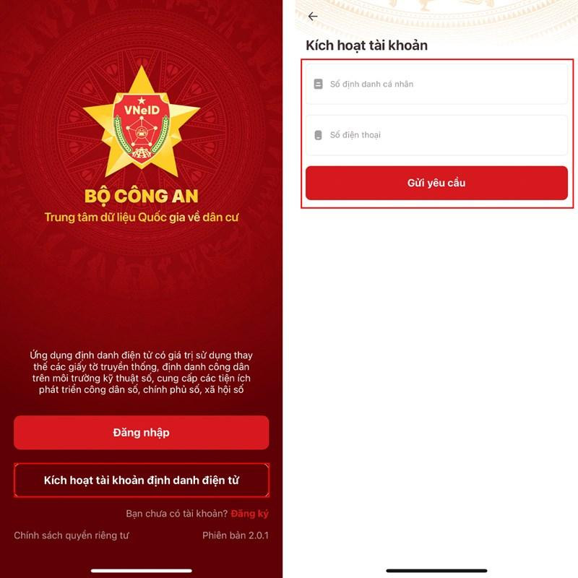
Task: Tap the Bạn chưa có tài khoản text
Action: 177,514
